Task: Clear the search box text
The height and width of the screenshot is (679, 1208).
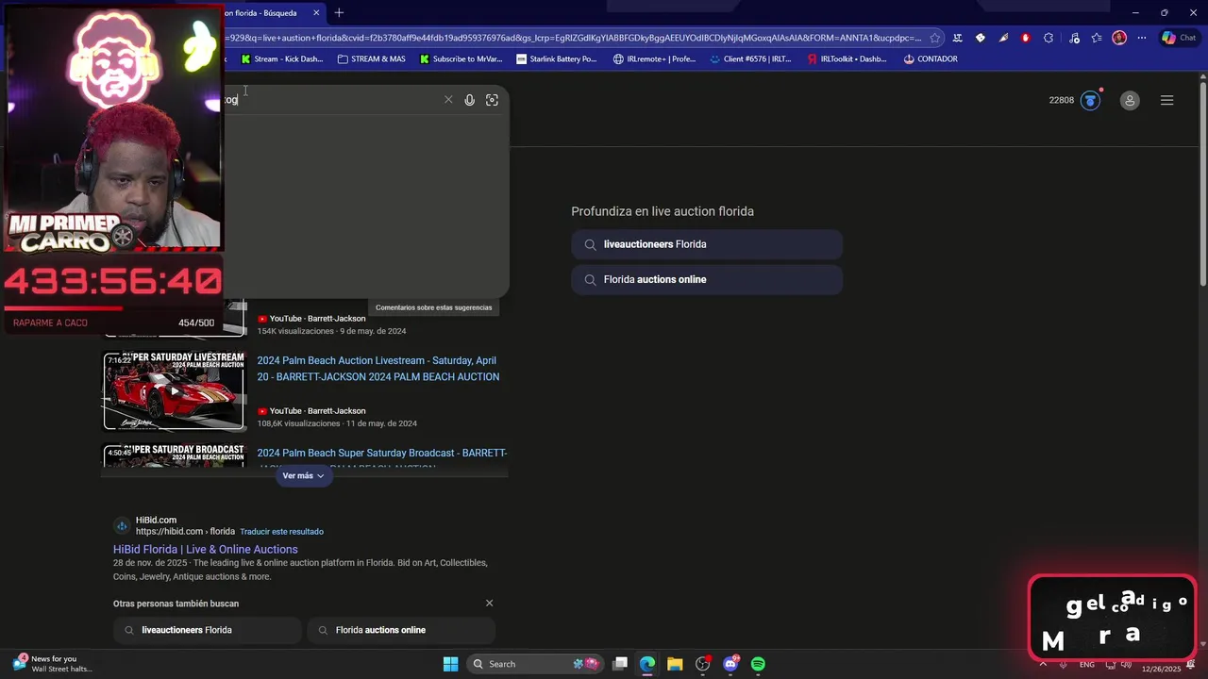Action: (448, 100)
